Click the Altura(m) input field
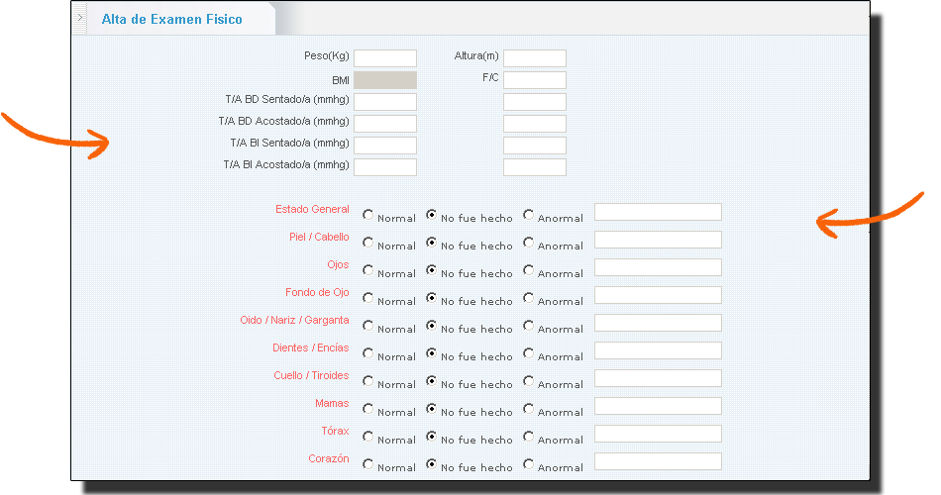 click(x=534, y=58)
